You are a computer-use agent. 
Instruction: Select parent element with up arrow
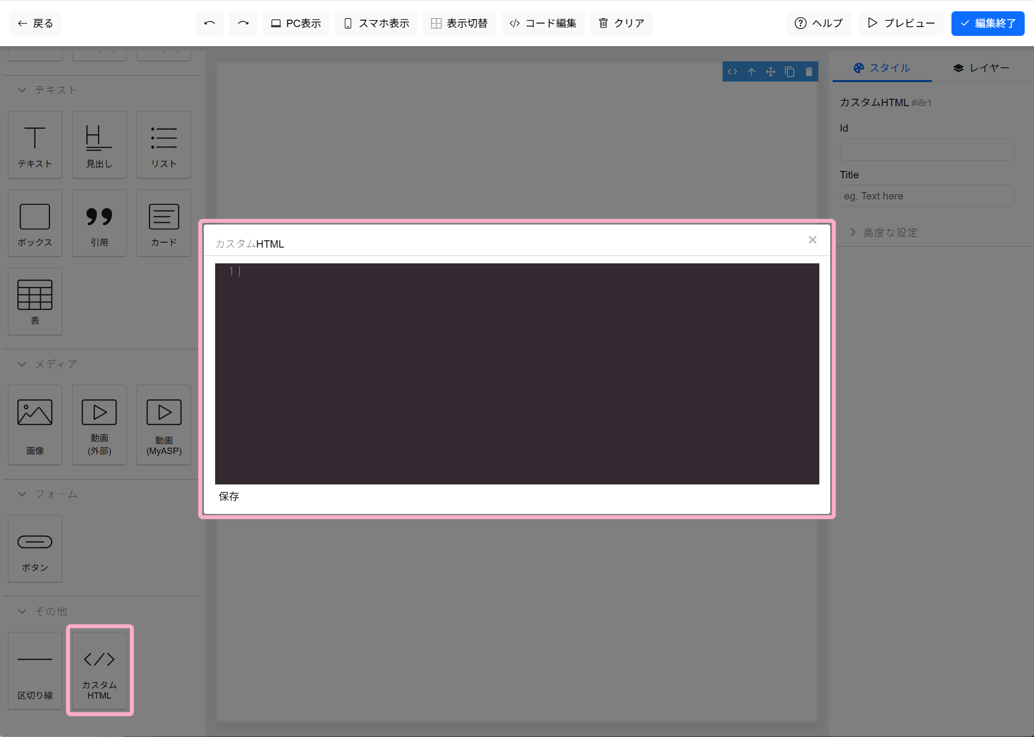[751, 72]
